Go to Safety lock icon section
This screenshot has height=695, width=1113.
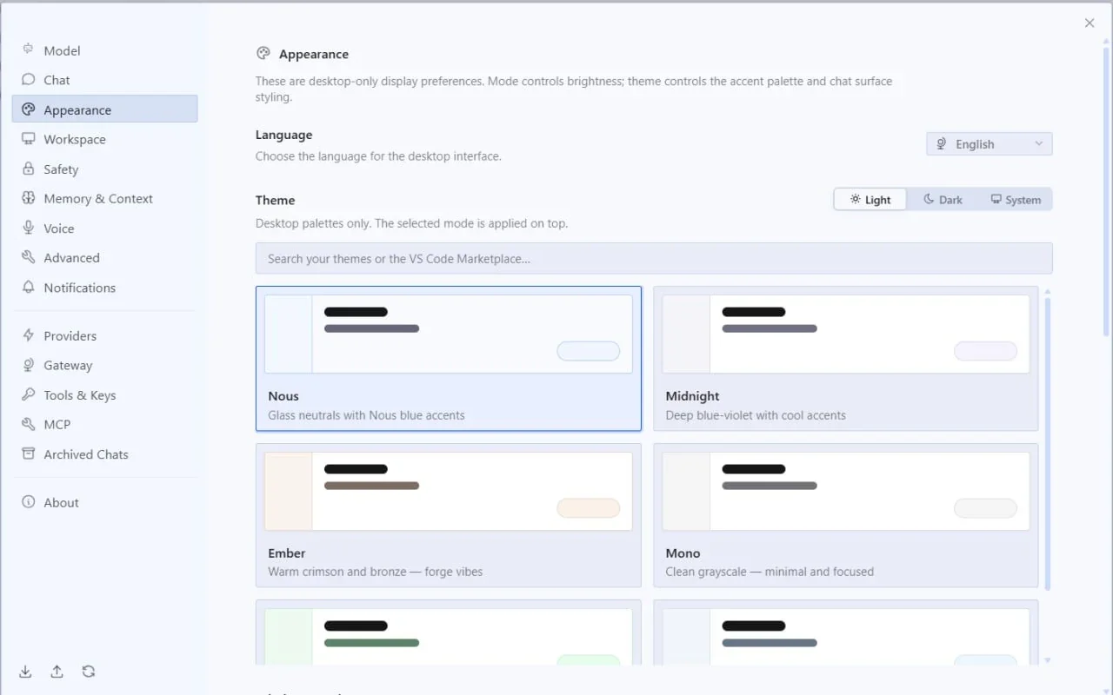tap(29, 169)
